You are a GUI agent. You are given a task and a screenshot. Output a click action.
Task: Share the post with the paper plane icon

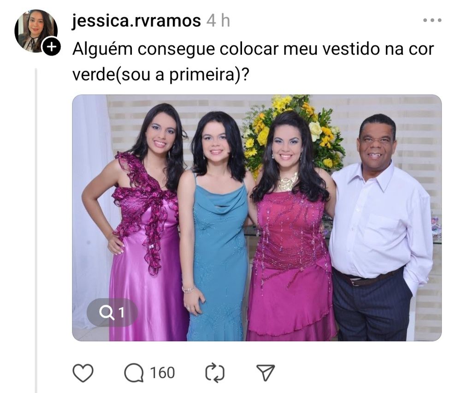click(266, 372)
